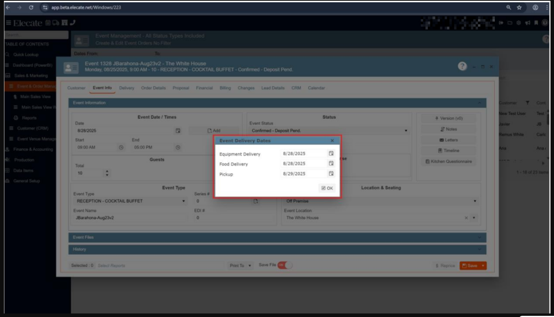Open calendar picker for Pickup date
The width and height of the screenshot is (554, 317).
(x=331, y=174)
